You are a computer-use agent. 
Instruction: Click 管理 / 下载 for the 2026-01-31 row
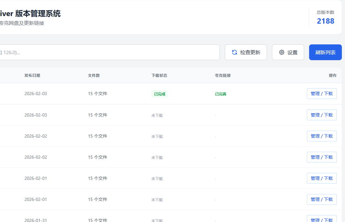pos(322,219)
